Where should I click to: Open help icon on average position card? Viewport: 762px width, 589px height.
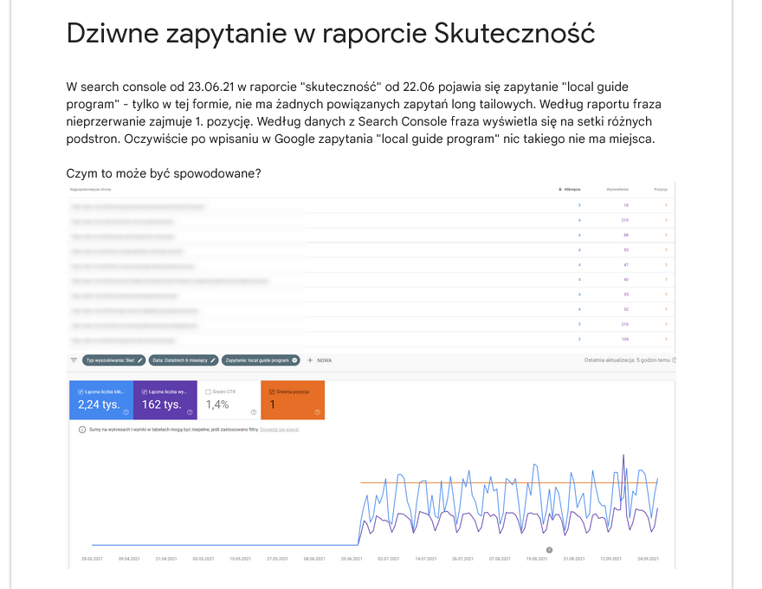click(318, 412)
